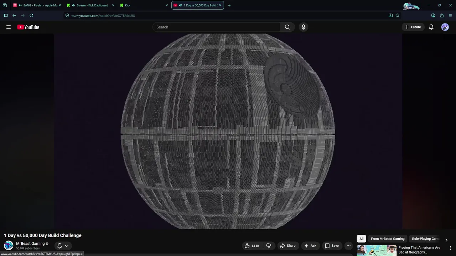
Task: Open the browser workspaces icon
Action: click(5, 5)
